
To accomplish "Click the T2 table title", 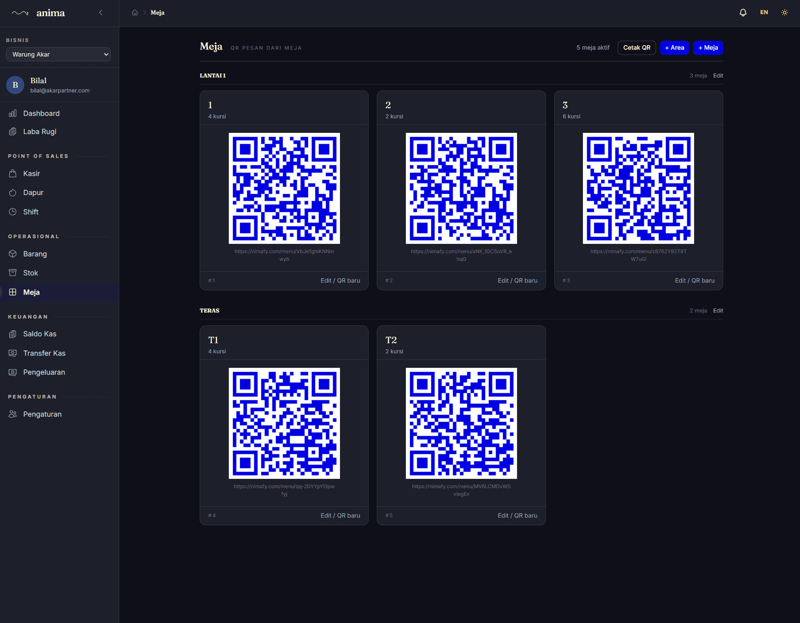I will pyautogui.click(x=391, y=340).
